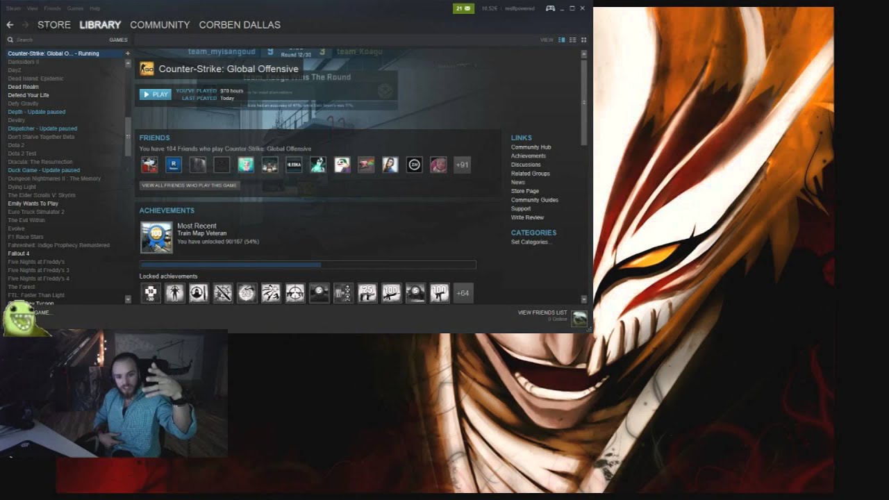Click the crosshair target locked achievement icon
Viewport: 889px width, 500px height.
pos(295,293)
